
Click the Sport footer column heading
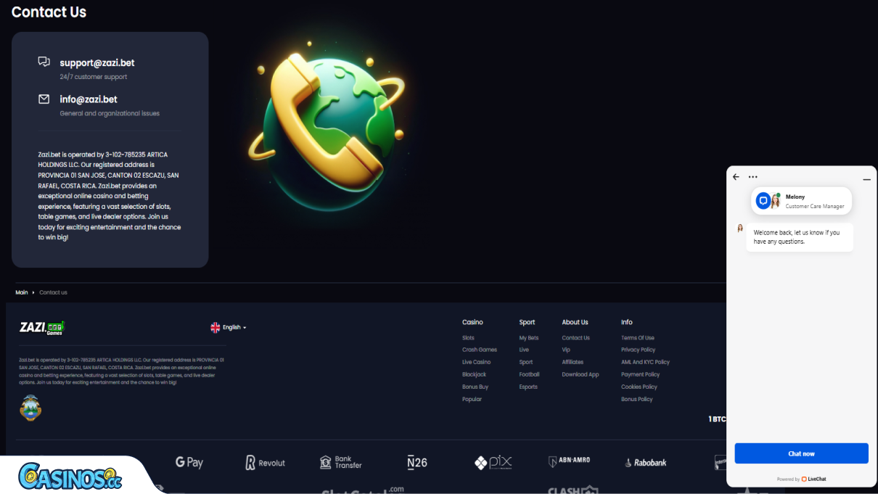(x=527, y=322)
